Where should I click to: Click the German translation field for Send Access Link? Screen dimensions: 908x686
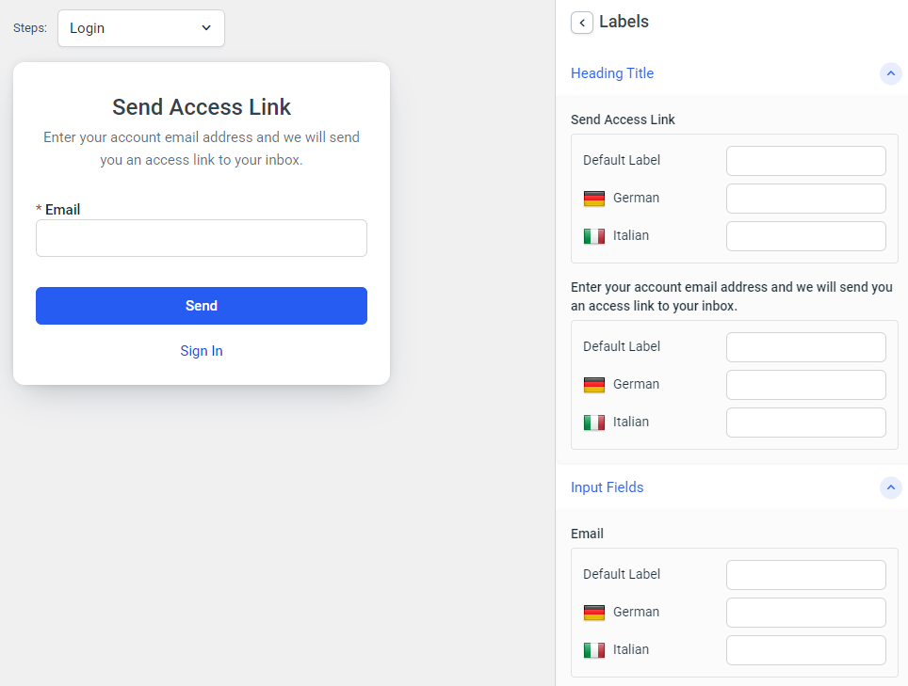click(x=805, y=198)
